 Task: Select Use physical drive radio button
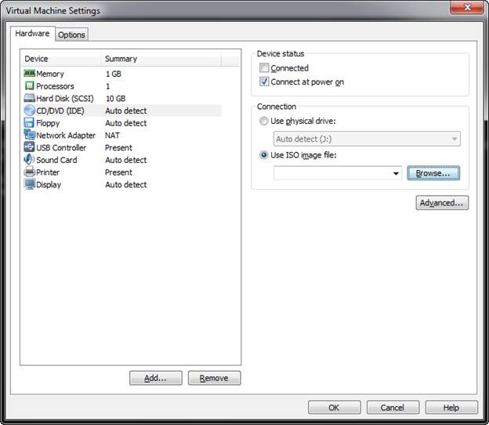pyautogui.click(x=264, y=121)
